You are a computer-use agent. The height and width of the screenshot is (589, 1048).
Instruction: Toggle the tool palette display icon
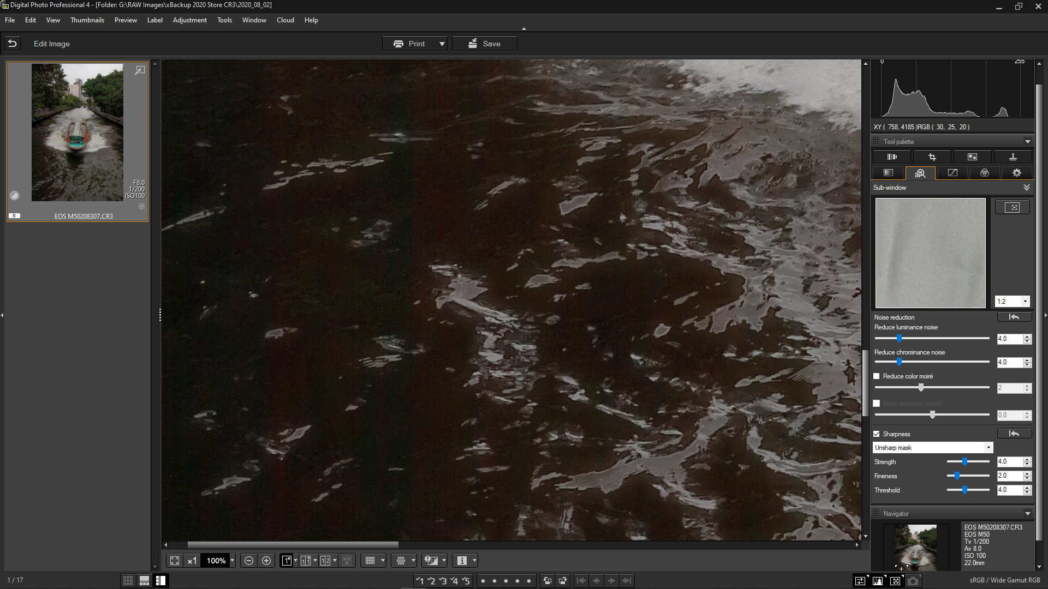pos(860,581)
